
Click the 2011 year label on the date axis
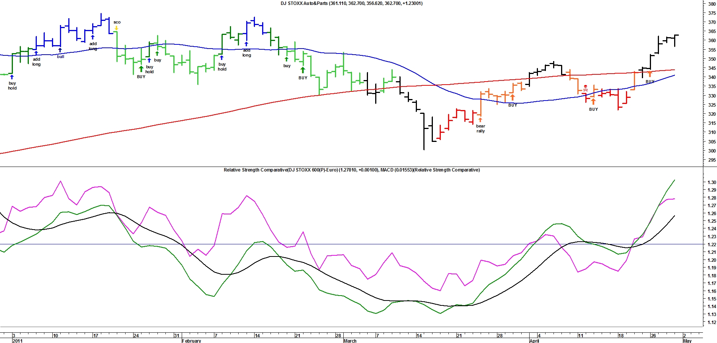point(17,341)
